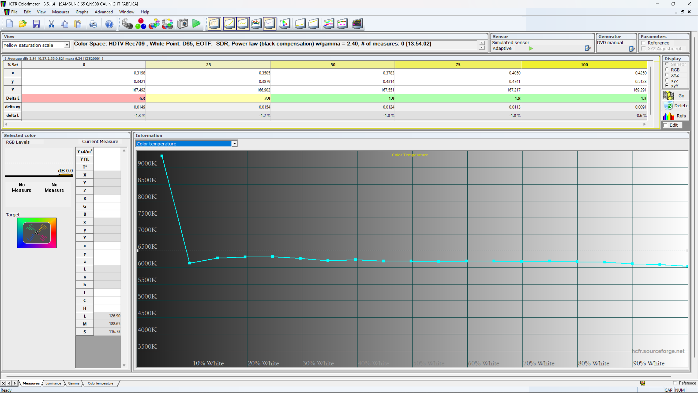Click the save floppy disk icon
Viewport: 698px width, 393px height.
click(x=36, y=24)
